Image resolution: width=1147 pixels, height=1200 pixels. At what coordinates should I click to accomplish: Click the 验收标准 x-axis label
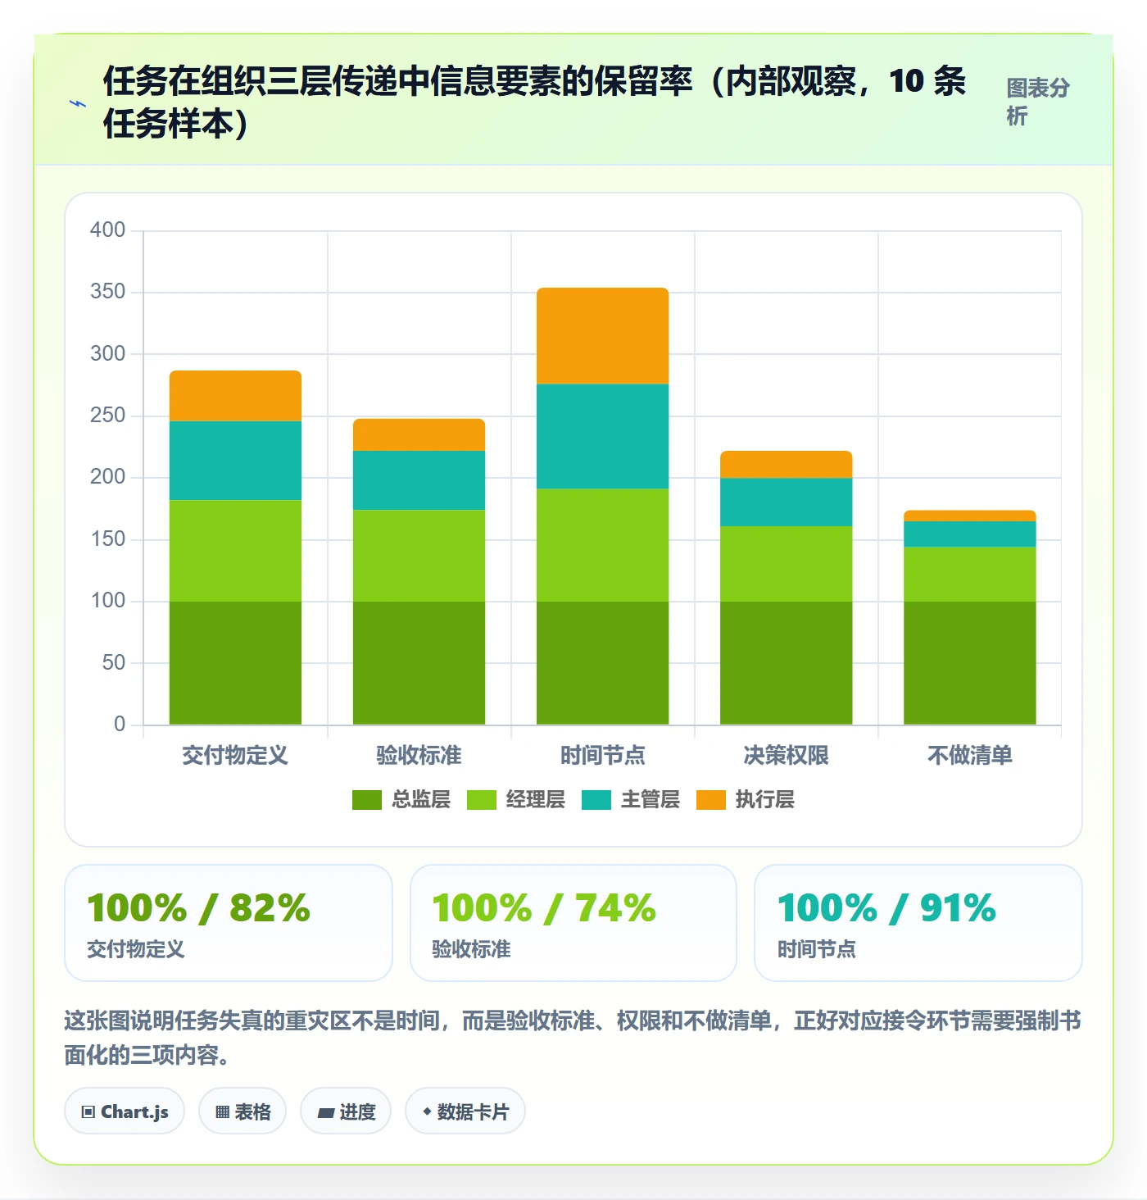[419, 755]
